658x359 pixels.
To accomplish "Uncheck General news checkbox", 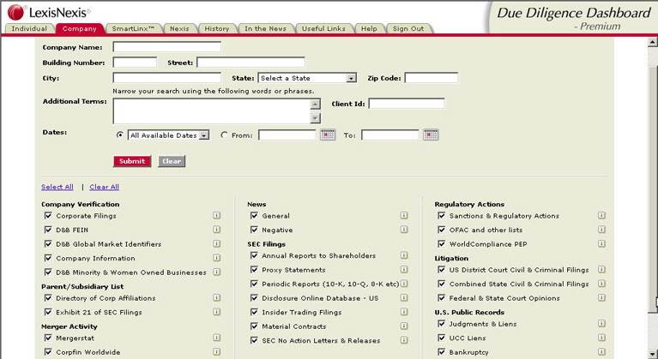I will tap(254, 215).
